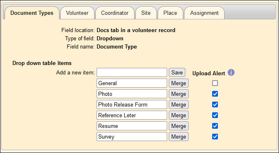Disable Upload Alert for Reference Leter
The image size is (279, 153).
(215, 115)
